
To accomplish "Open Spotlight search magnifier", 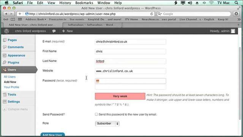I will [236, 3].
